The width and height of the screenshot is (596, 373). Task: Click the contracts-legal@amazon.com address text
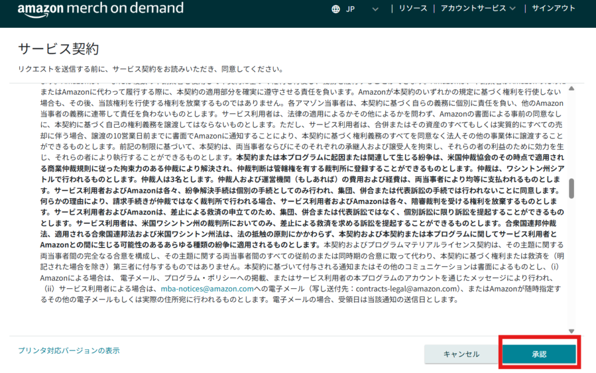point(406,289)
